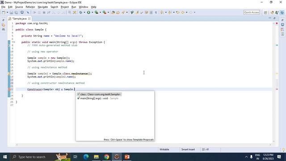This screenshot has height=161, width=286.
Task: Open the Project menu
Action: [64, 7]
